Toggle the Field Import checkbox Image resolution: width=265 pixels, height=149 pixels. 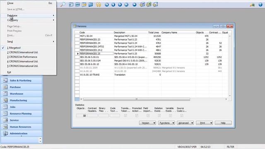(148, 115)
